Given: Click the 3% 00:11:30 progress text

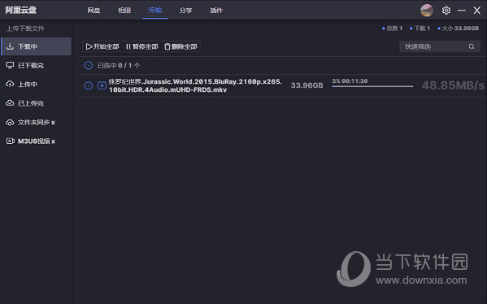Looking at the screenshot, I should tap(350, 81).
